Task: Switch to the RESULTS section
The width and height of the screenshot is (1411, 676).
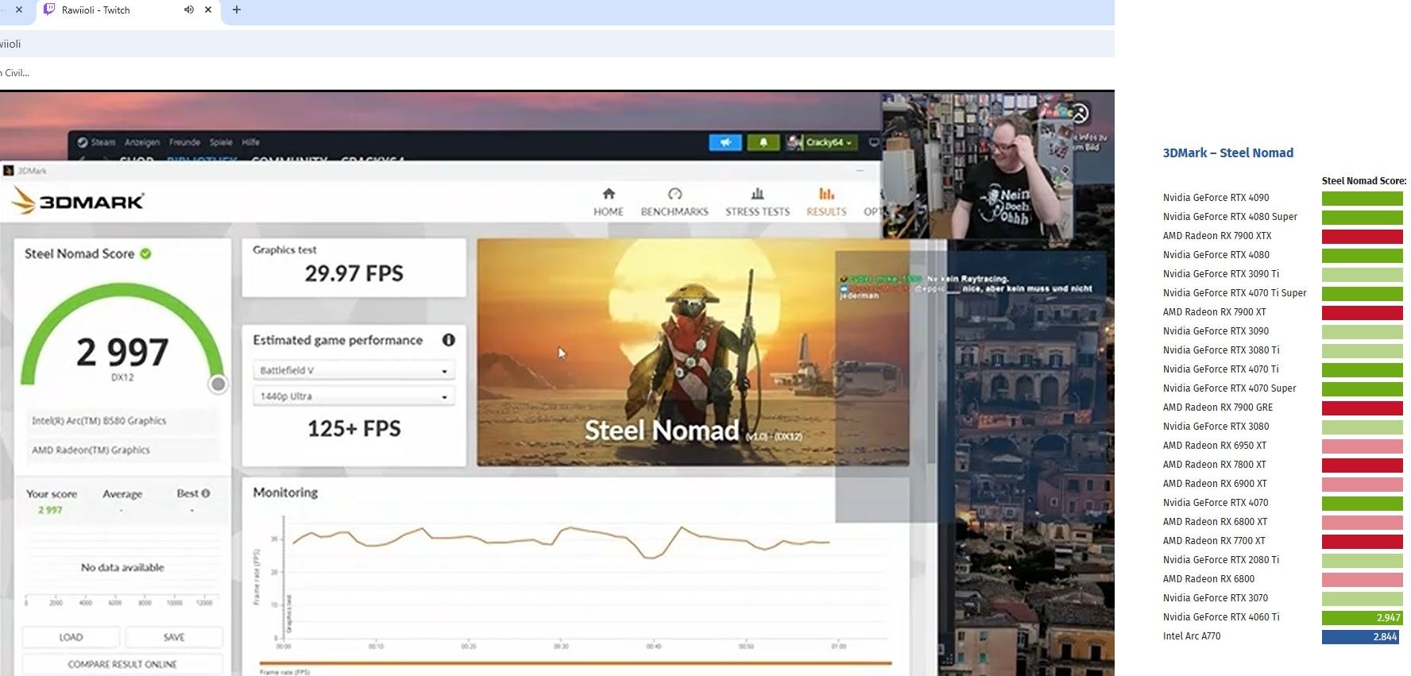Action: click(826, 202)
